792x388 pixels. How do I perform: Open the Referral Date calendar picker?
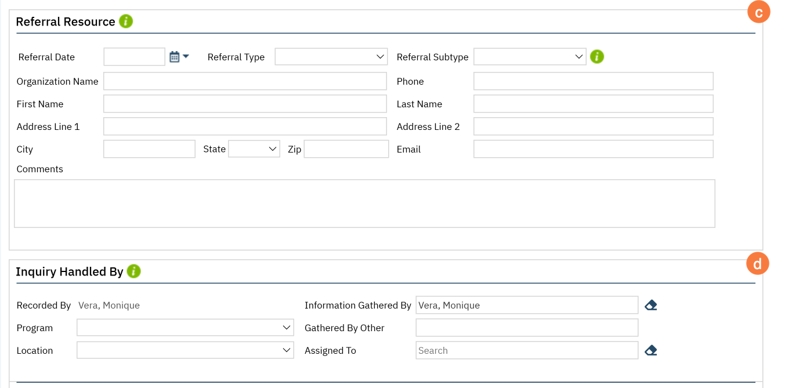coord(175,57)
